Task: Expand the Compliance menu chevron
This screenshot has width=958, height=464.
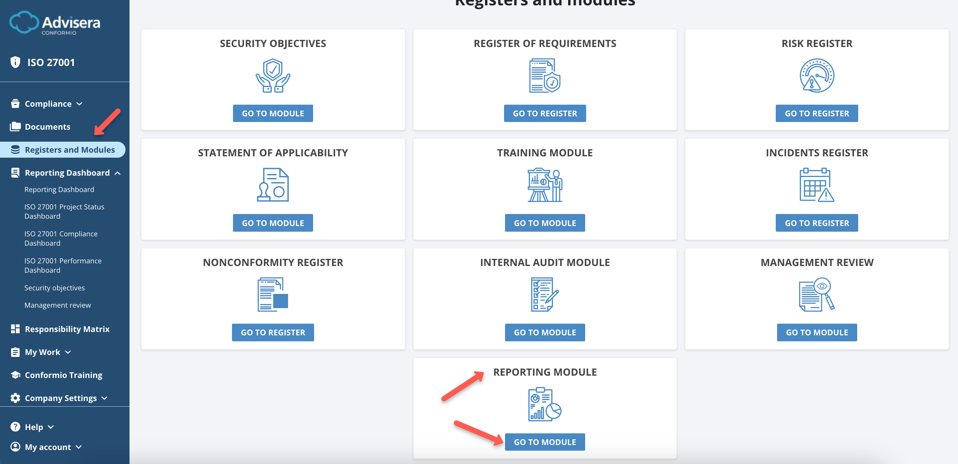Action: 79,104
